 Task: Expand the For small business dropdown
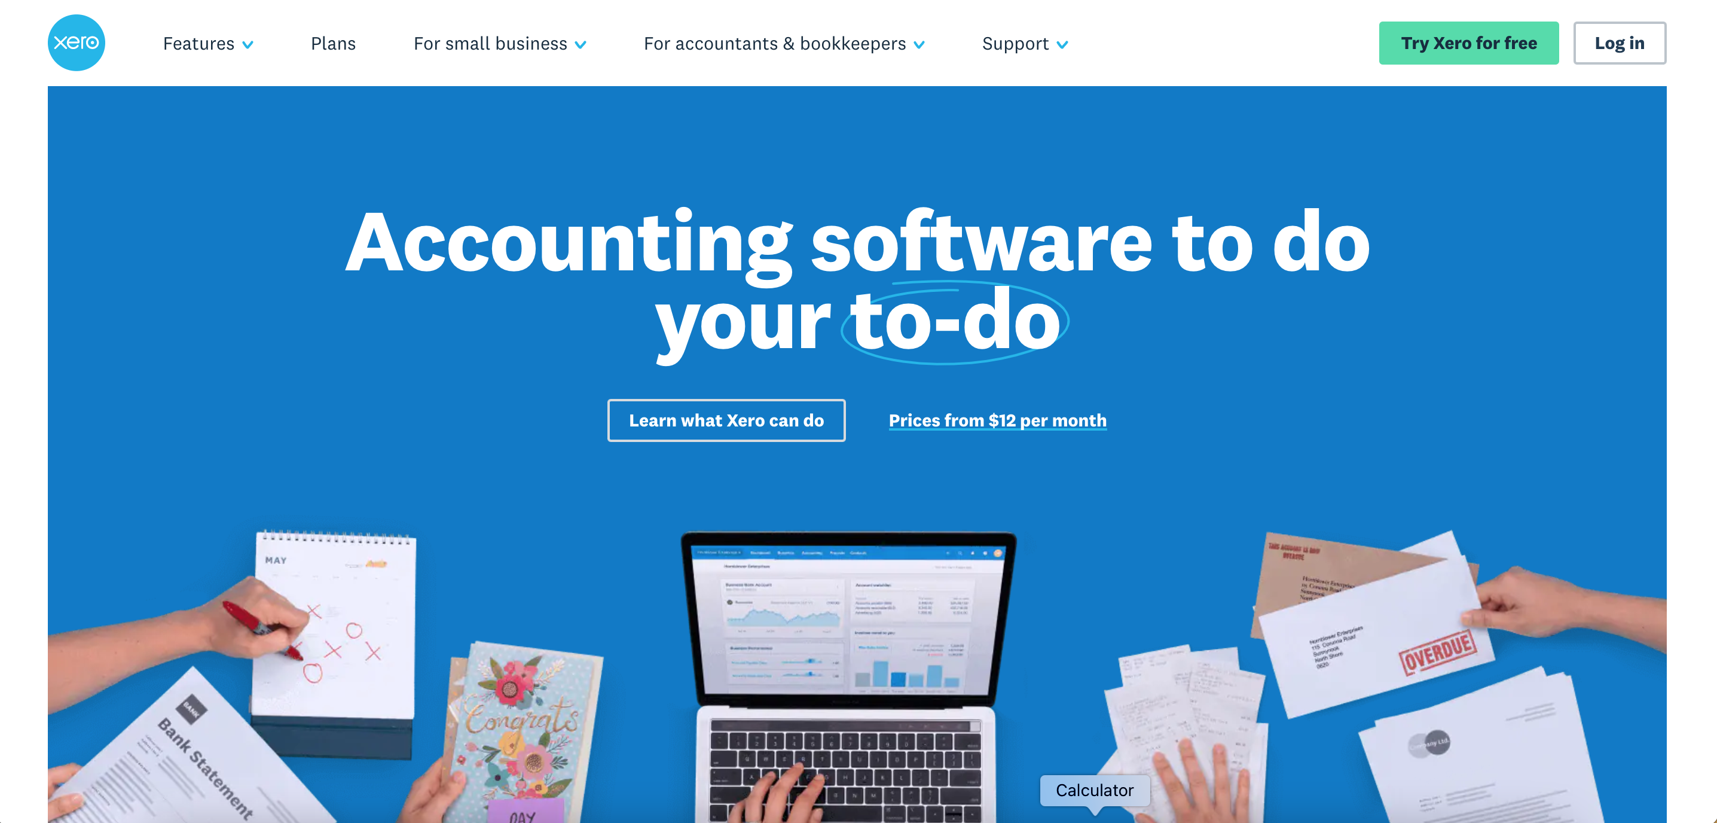[498, 44]
